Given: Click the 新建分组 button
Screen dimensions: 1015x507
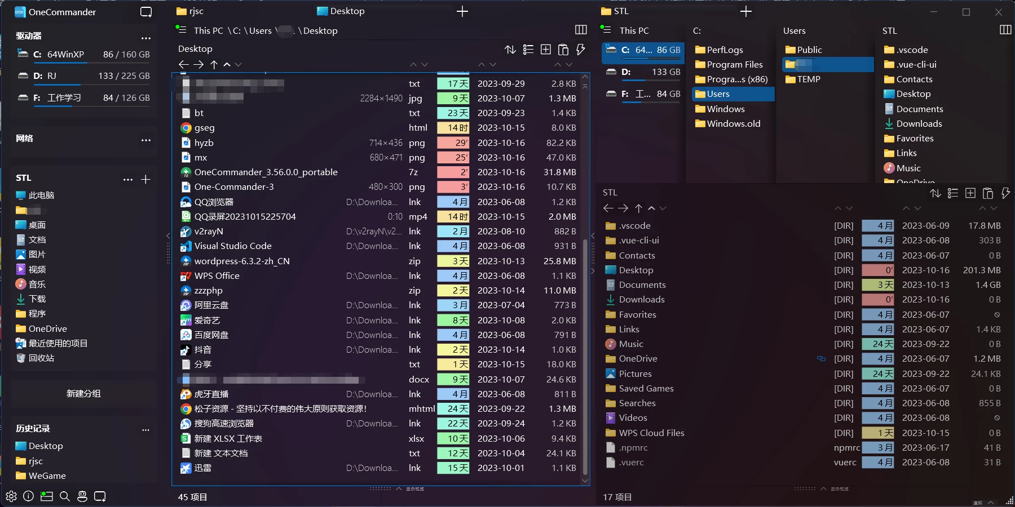Looking at the screenshot, I should pyautogui.click(x=83, y=393).
